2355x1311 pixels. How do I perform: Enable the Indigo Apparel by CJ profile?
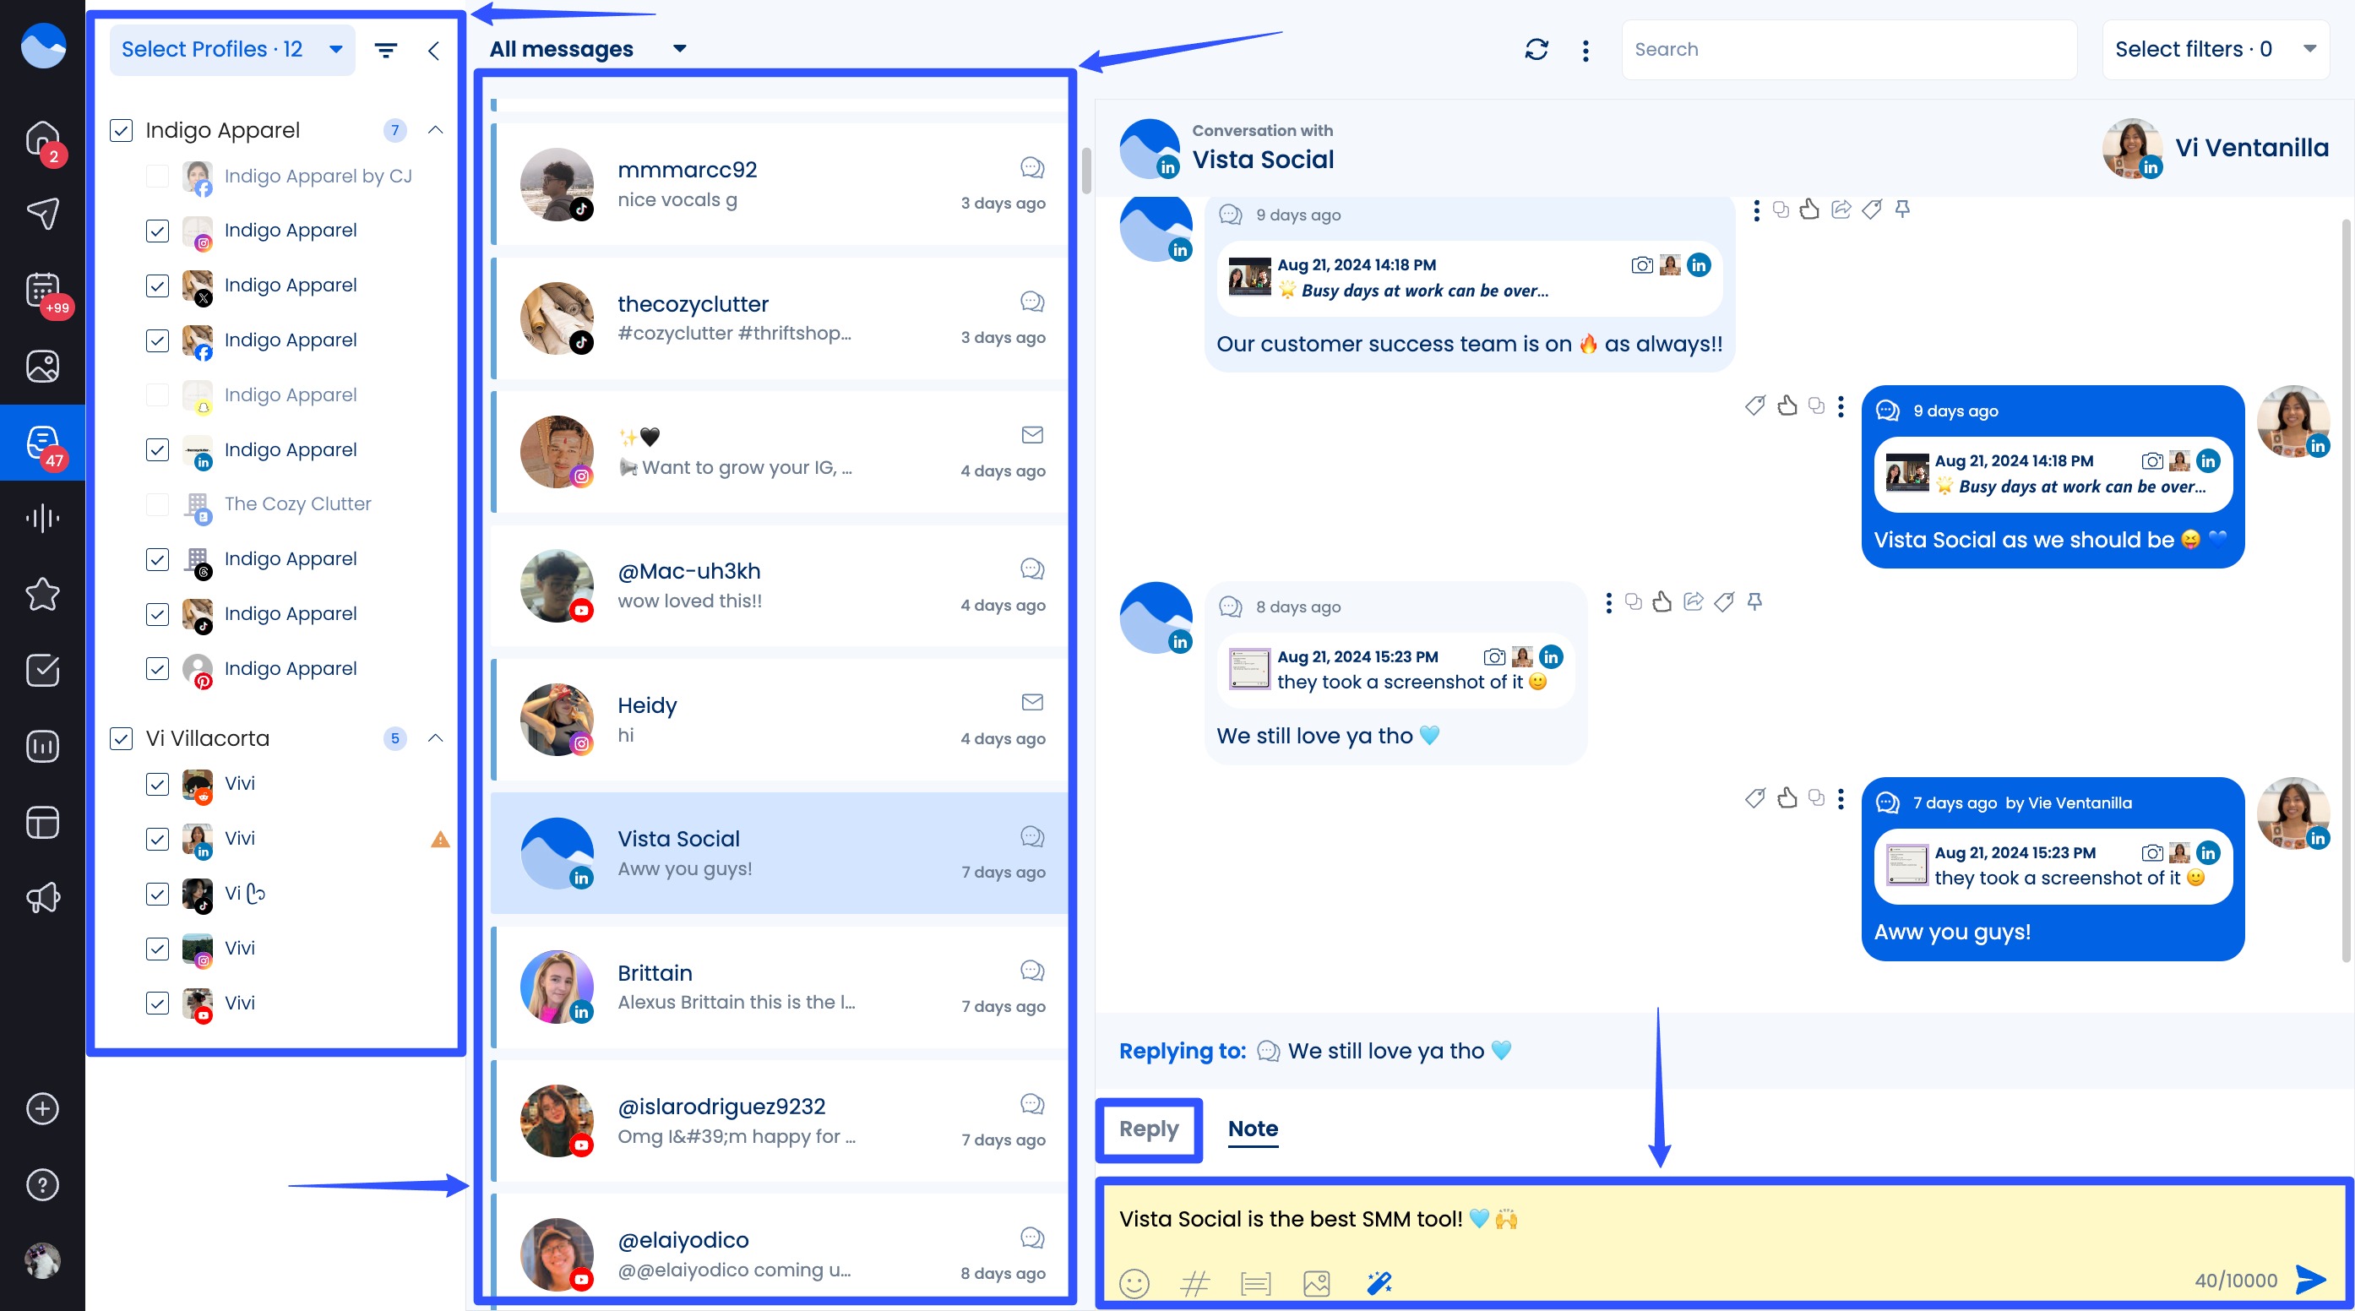[x=157, y=176]
